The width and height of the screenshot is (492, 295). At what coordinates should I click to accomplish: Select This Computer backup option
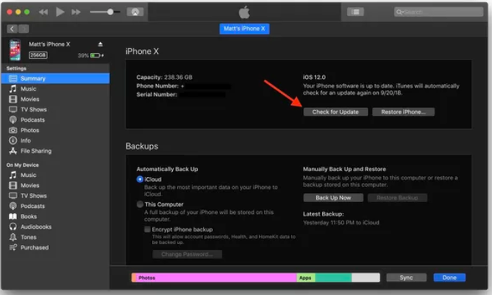point(140,204)
